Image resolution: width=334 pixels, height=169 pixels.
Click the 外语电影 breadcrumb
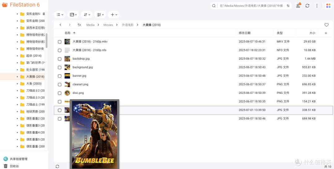128,25
